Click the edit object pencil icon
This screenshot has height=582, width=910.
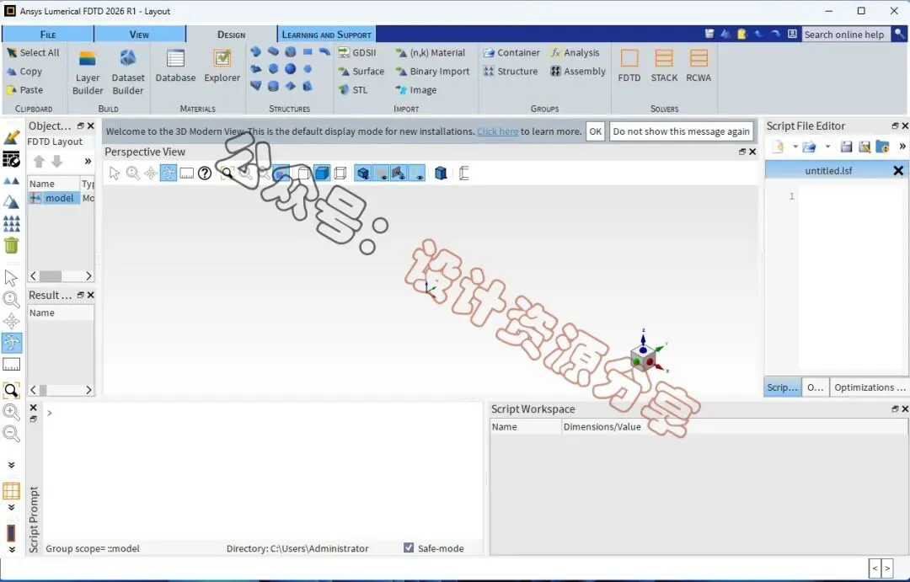coord(12,138)
